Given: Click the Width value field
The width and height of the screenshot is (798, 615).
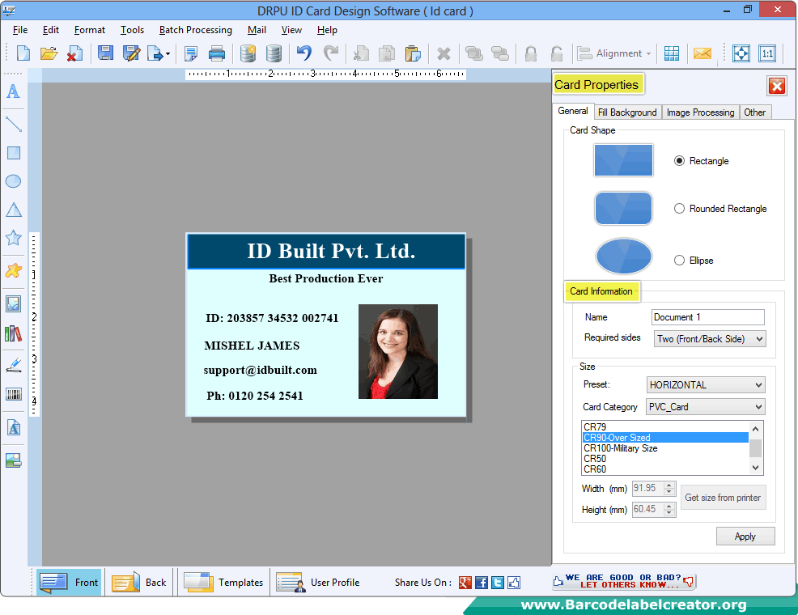Looking at the screenshot, I should 647,488.
